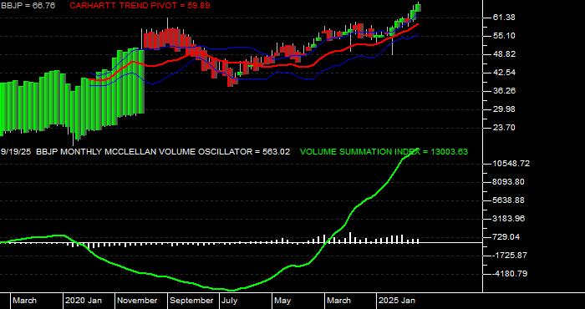
Task: Click the 9/19/25 date label
Action: (16, 152)
